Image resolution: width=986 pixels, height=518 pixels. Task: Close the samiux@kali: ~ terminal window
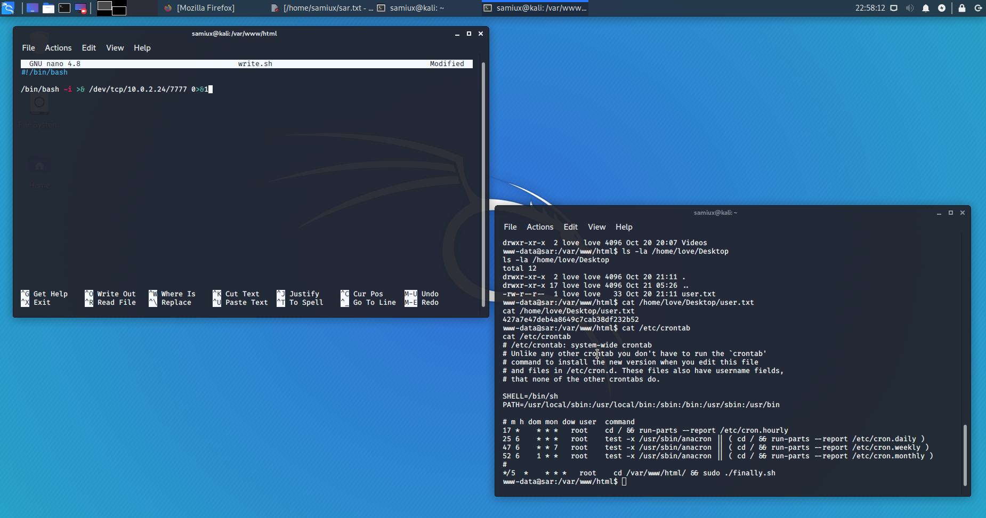[963, 213]
